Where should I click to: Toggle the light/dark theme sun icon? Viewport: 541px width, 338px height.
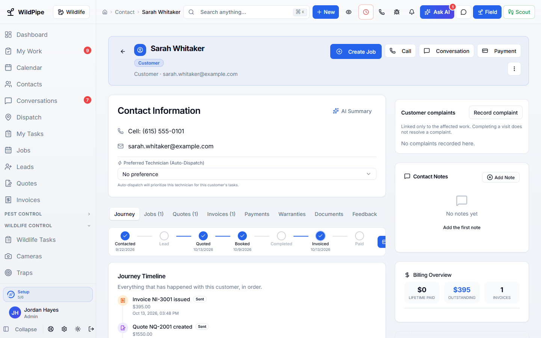tap(78, 329)
